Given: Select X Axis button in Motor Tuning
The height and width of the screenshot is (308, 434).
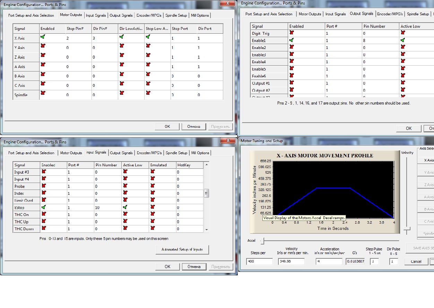Looking at the screenshot, I should [x=426, y=160].
